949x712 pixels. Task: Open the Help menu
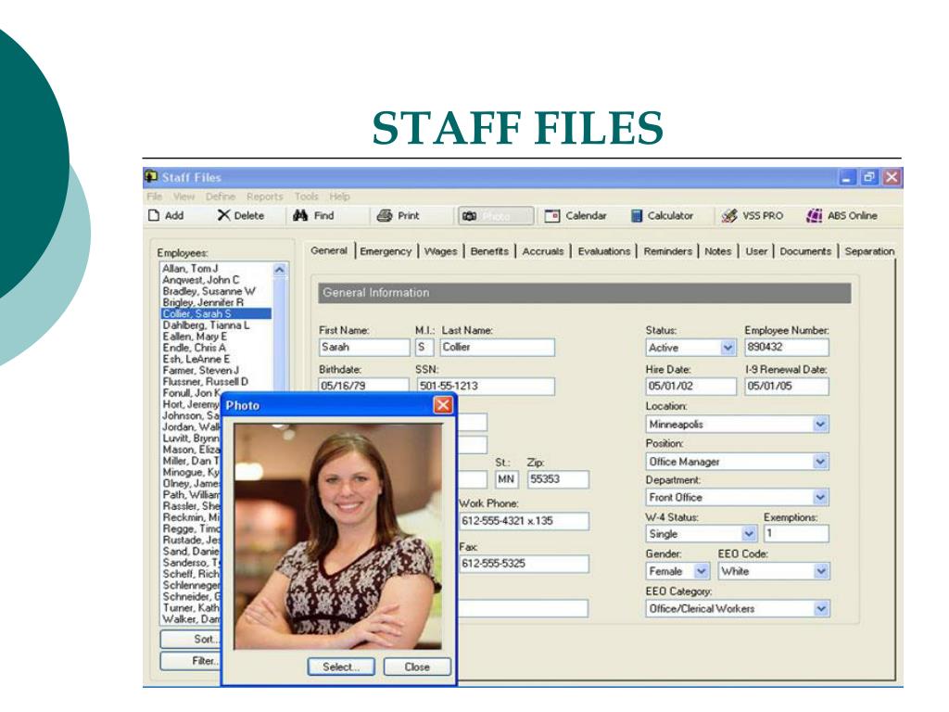pyautogui.click(x=339, y=197)
